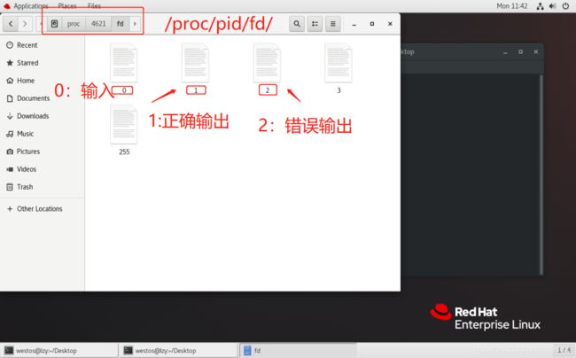Open Downloads in the sidebar

(43, 116)
